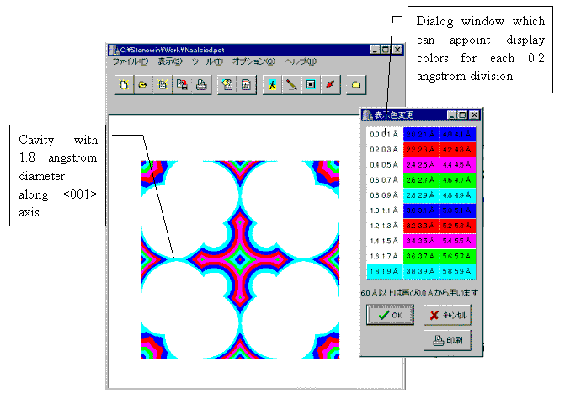Click the printer toolbar icon
Image resolution: width=565 pixels, height=394 pixels.
[201, 85]
